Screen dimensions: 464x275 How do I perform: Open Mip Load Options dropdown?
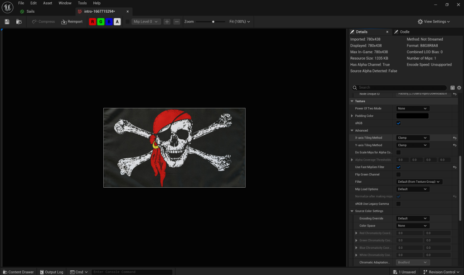pyautogui.click(x=412, y=189)
